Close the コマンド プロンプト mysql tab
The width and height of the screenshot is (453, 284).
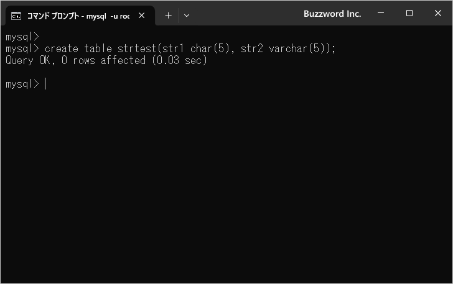(x=144, y=15)
